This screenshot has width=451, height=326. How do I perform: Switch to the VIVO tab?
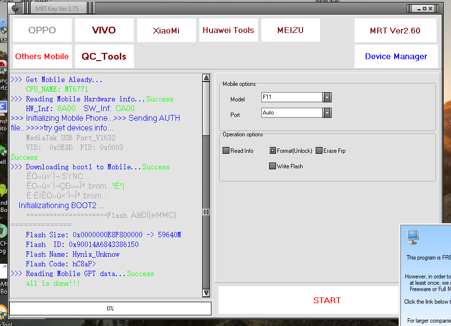[x=104, y=30]
